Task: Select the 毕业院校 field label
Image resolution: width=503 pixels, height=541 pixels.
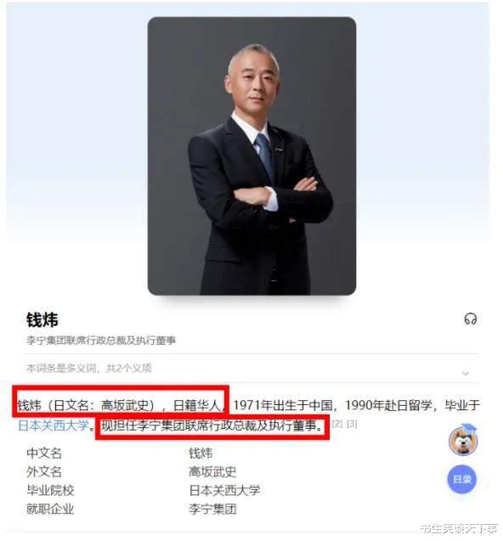Action: coord(50,490)
